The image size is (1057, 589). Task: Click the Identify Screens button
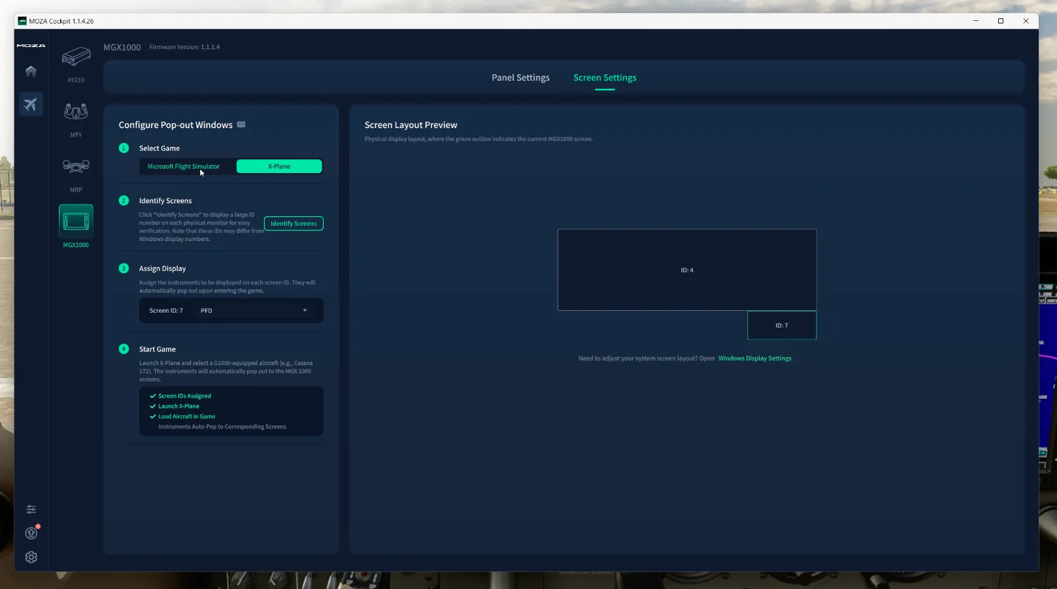294,223
